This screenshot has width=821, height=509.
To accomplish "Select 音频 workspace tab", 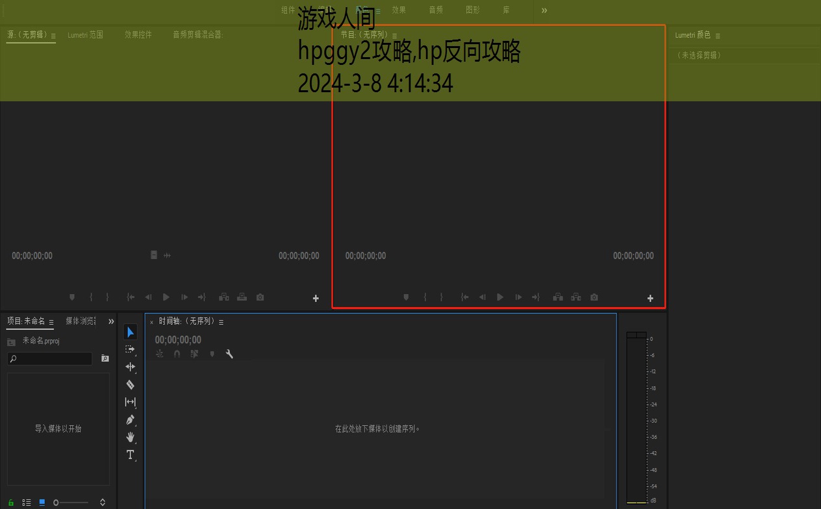I will point(436,10).
